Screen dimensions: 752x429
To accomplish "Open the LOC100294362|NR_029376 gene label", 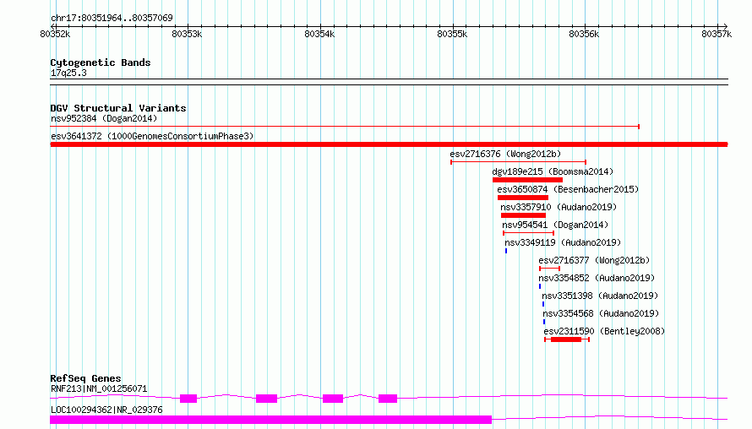I will click(106, 410).
